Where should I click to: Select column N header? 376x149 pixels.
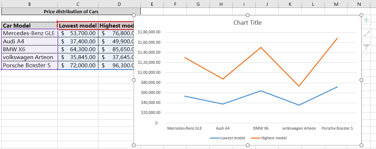coord(359,4)
